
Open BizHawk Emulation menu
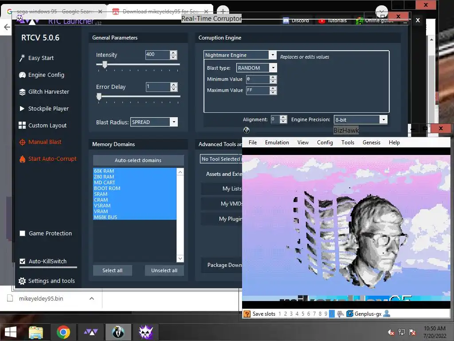(x=277, y=143)
